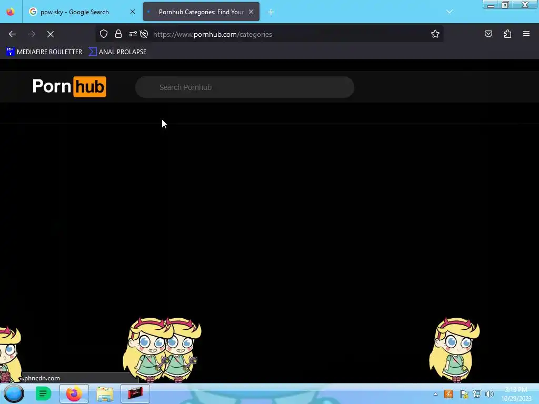Open the network tray icon
Image resolution: width=539 pixels, height=404 pixels.
477,394
